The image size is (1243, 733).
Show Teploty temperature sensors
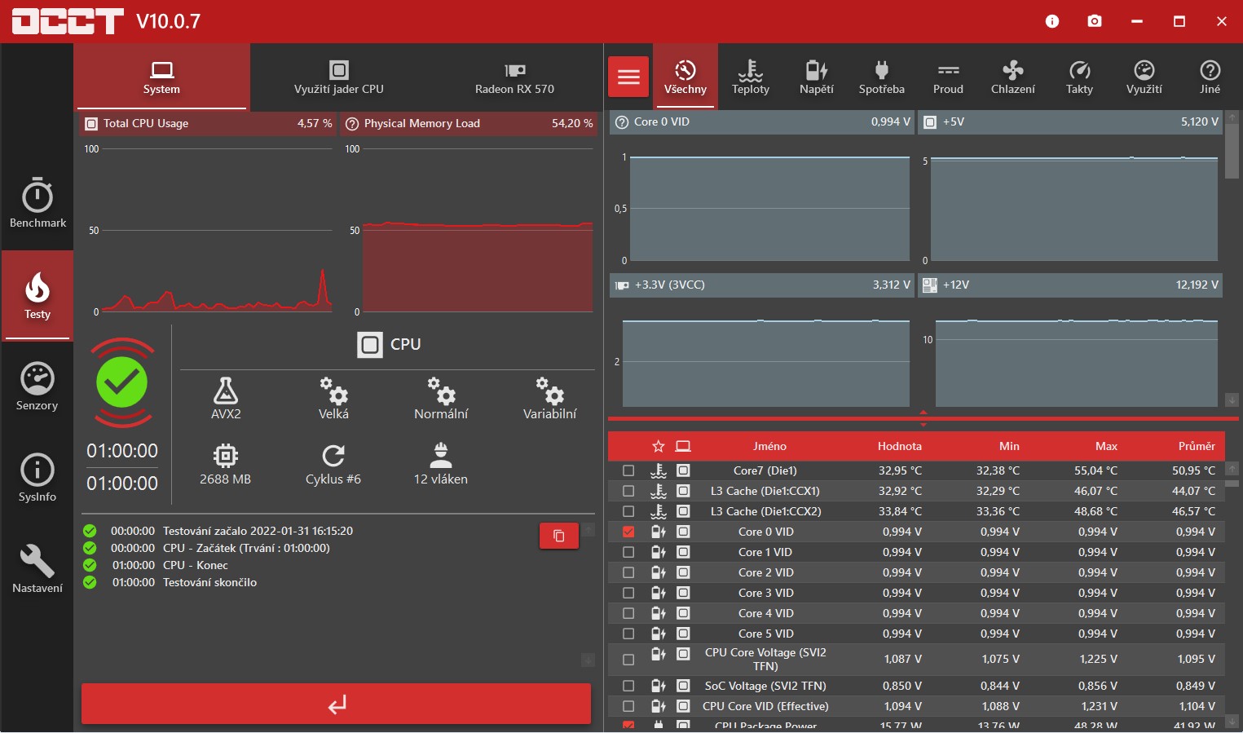(750, 77)
